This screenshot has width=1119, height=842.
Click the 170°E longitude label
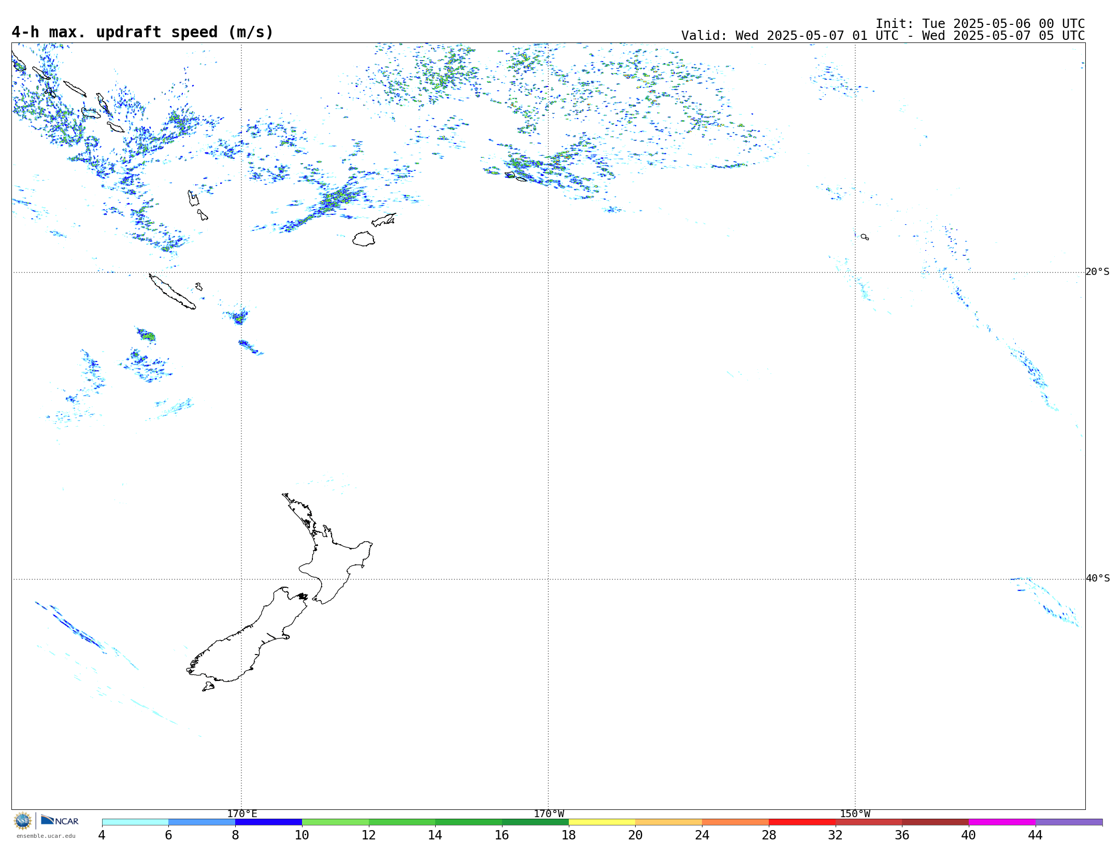coord(242,814)
